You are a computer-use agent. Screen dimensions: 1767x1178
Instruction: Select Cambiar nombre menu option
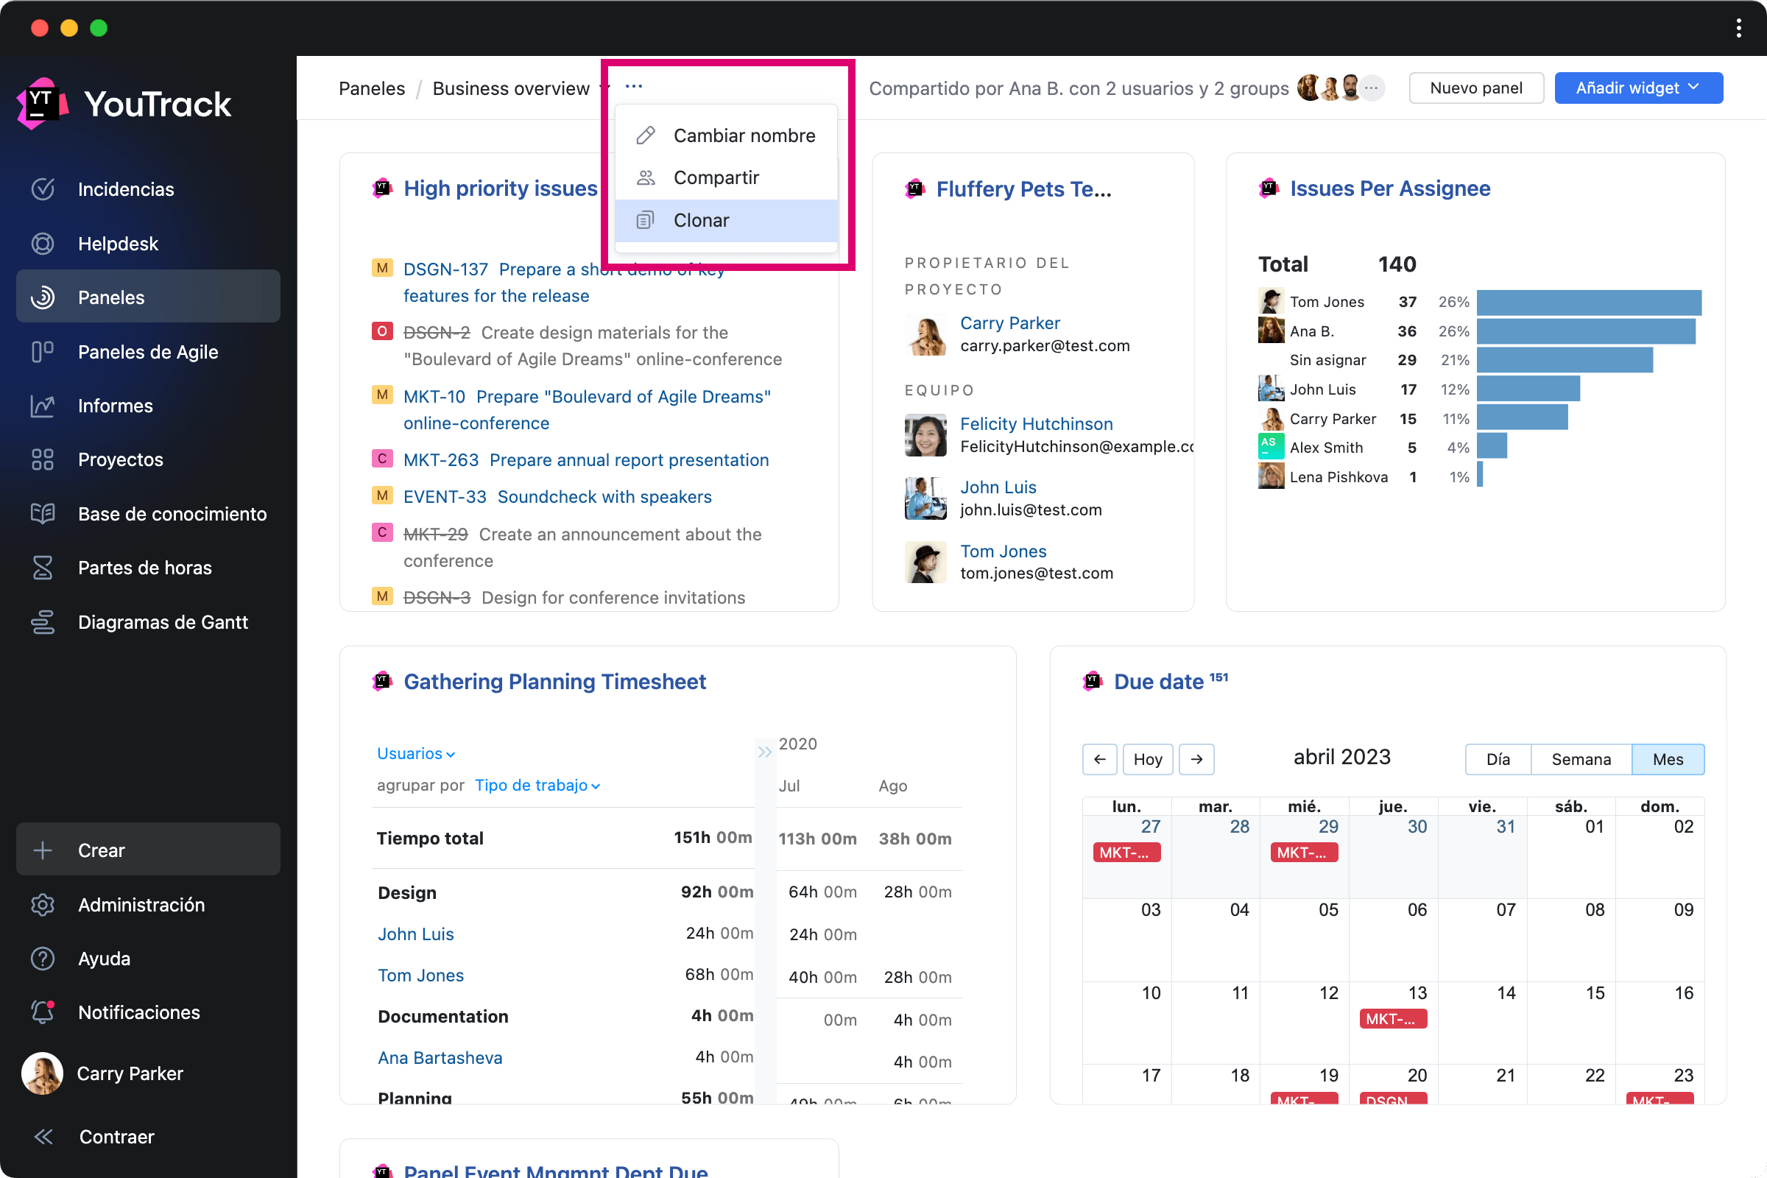point(744,135)
